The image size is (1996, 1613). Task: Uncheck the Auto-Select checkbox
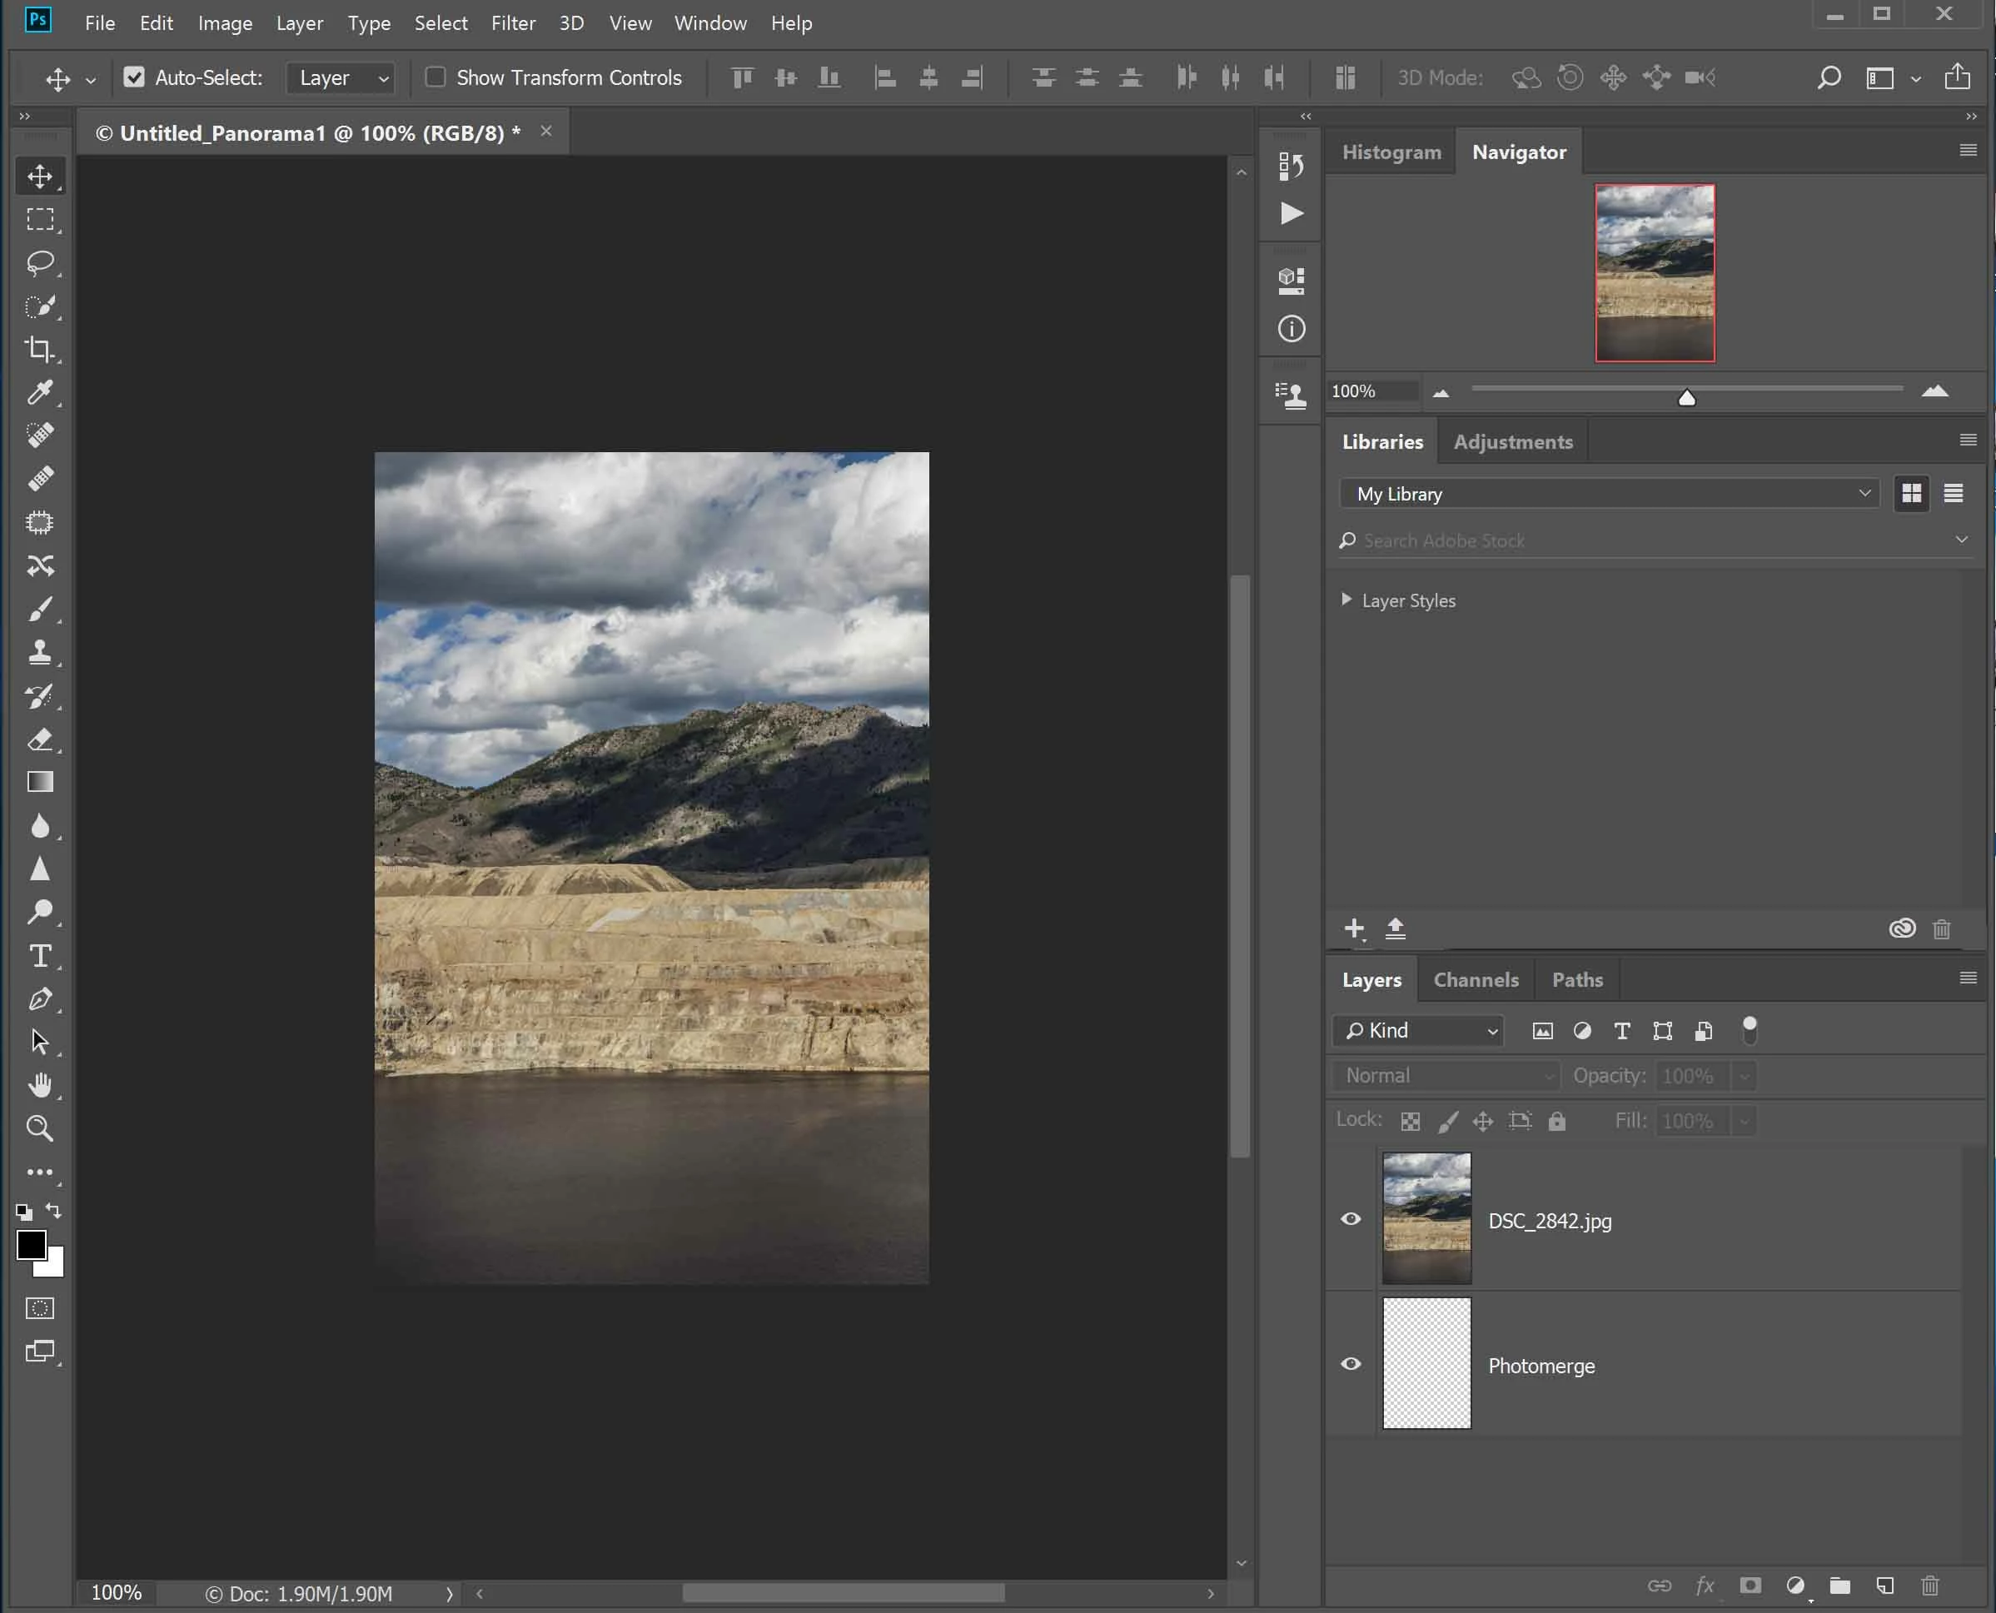point(135,77)
